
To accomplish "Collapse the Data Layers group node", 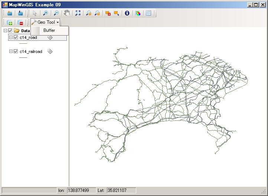I will (x=5, y=31).
